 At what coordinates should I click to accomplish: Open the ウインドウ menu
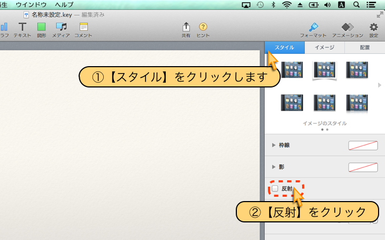(31, 5)
